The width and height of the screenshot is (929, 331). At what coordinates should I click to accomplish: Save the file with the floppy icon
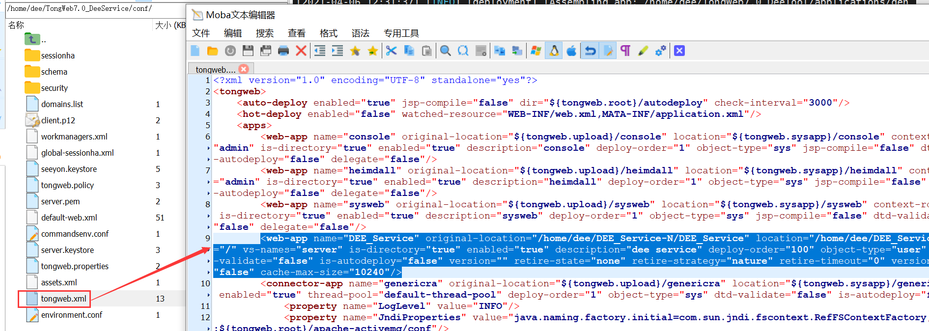248,51
